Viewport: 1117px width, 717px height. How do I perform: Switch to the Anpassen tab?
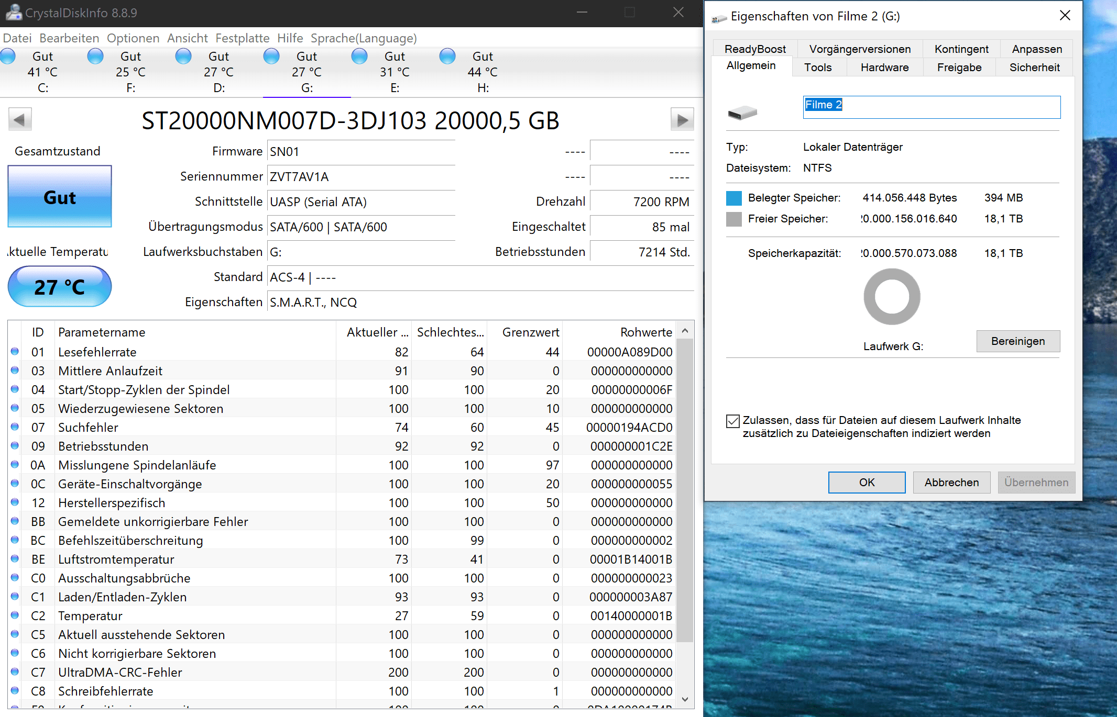[1037, 49]
